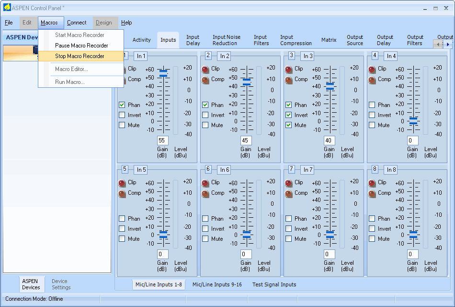Click the In 7 Comp indicator LED

[x=289, y=194]
